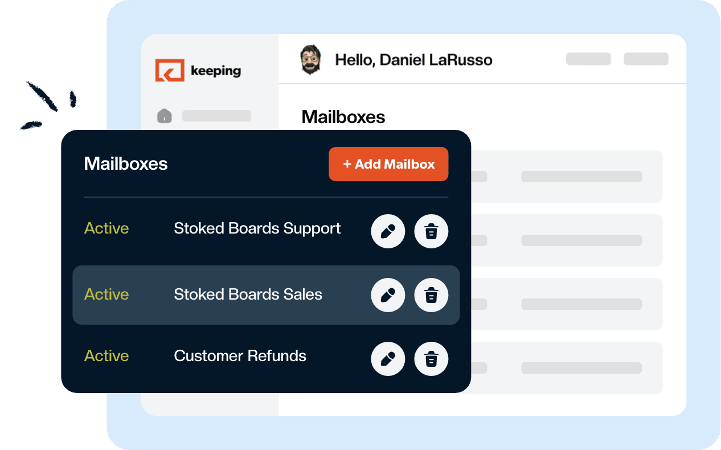Click Daniel LaRusso's avatar picture

coord(311,60)
